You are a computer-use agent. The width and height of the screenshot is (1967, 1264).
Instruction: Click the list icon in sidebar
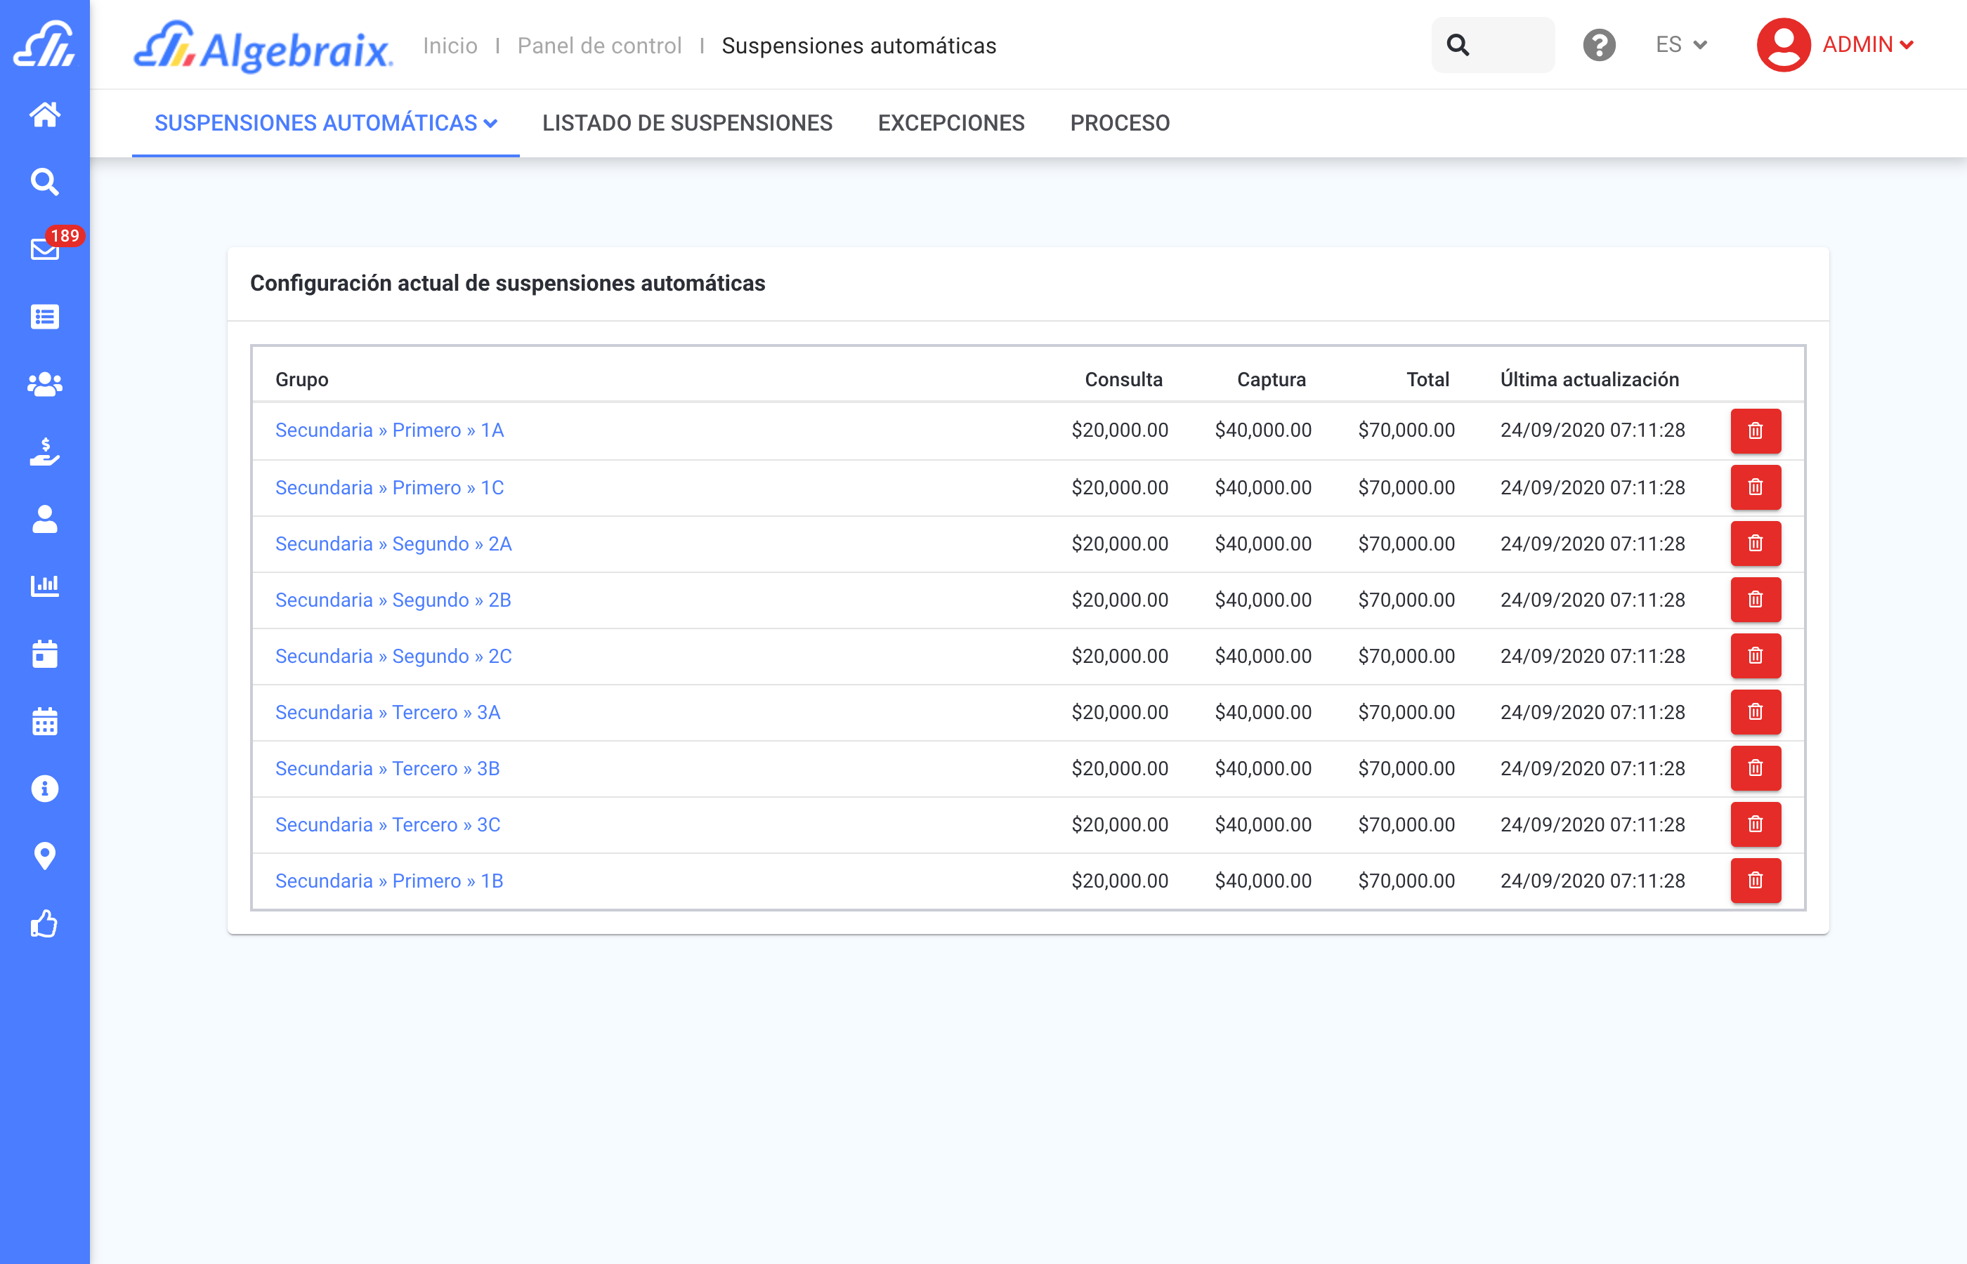click(x=44, y=317)
